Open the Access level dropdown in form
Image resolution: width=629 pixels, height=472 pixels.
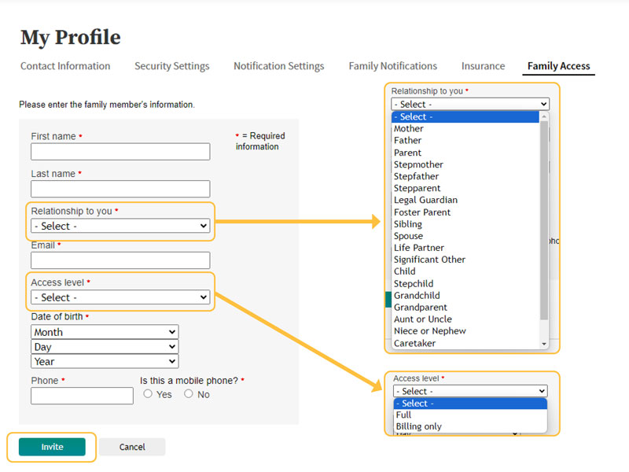click(x=120, y=297)
